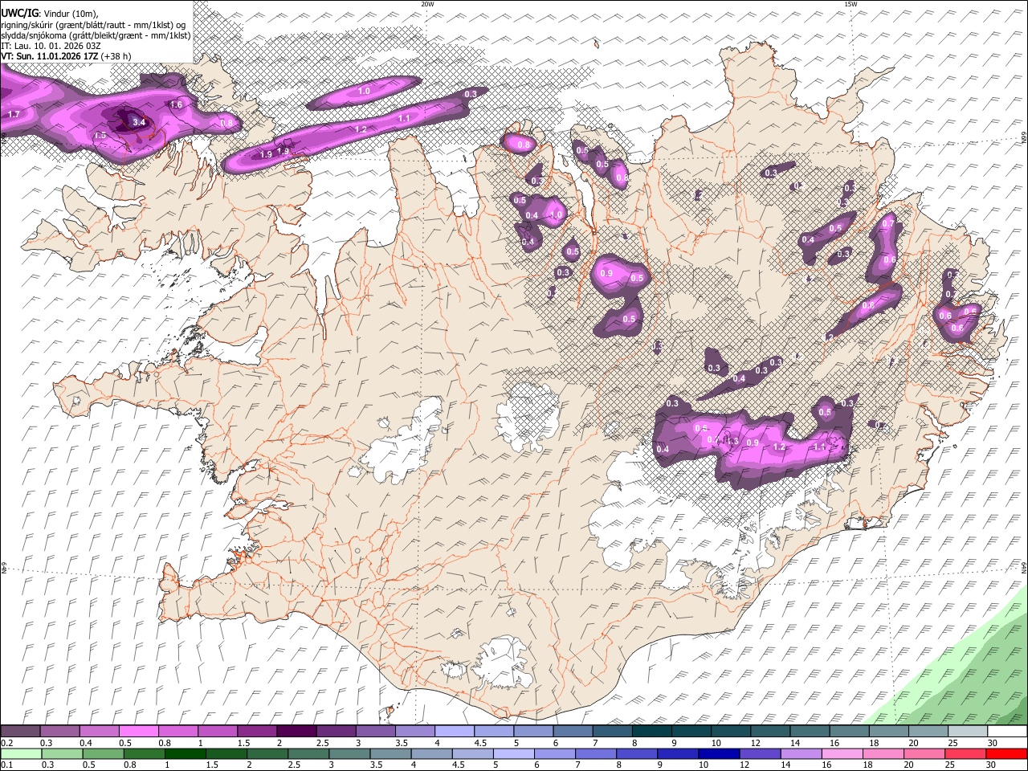Select bright pink swatch at 0.5, upper legend
1028x771 pixels.
[x=138, y=732]
